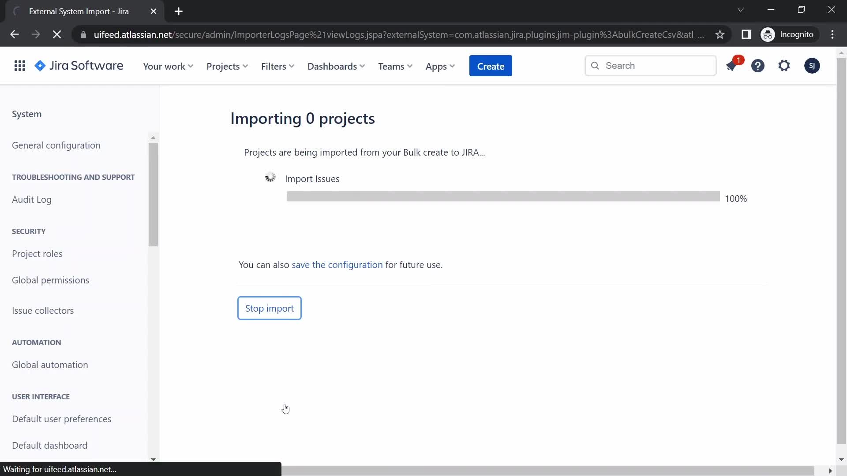The width and height of the screenshot is (847, 476).
Task: Open the apps grid menu icon
Action: [x=19, y=66]
